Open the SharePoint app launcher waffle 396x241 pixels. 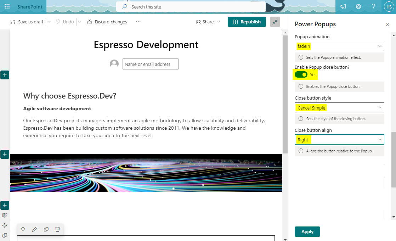pyautogui.click(x=7, y=7)
